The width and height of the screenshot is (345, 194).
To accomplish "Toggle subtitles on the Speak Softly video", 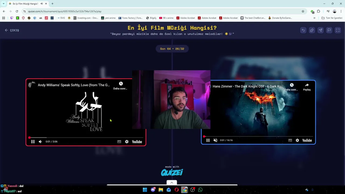I will point(119,142).
